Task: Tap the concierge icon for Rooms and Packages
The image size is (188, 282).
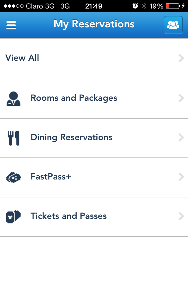Action: (x=14, y=99)
